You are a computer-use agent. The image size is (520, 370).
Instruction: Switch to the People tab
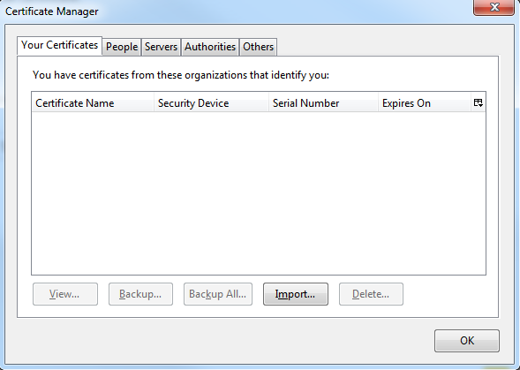pos(122,47)
